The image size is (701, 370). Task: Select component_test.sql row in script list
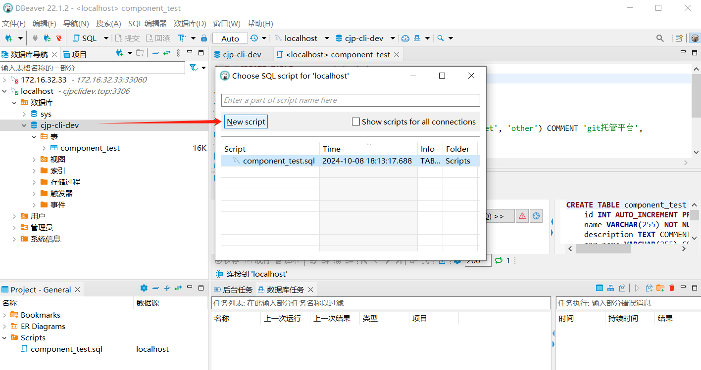click(x=350, y=161)
